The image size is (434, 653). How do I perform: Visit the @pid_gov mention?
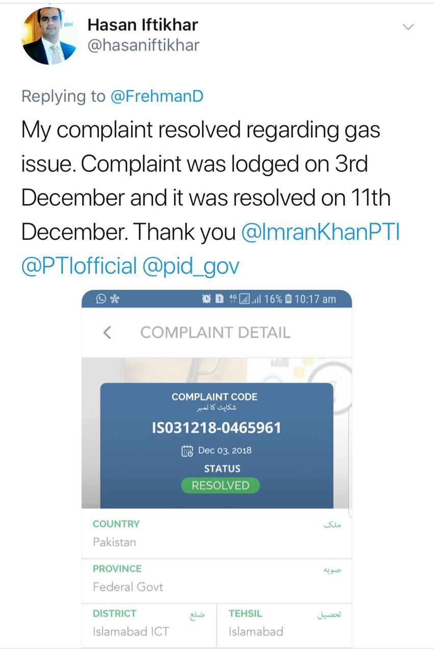pos(191,266)
